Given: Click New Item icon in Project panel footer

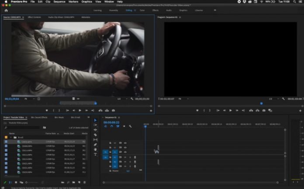Looking at the screenshot, I should 79,182.
